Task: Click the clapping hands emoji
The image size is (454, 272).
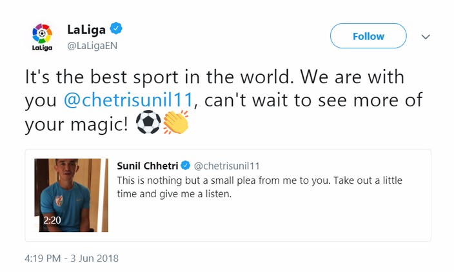Action: [176, 122]
